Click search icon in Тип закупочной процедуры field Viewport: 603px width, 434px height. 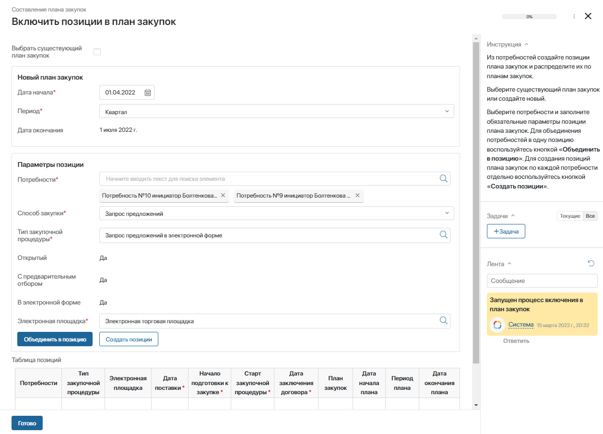(443, 235)
